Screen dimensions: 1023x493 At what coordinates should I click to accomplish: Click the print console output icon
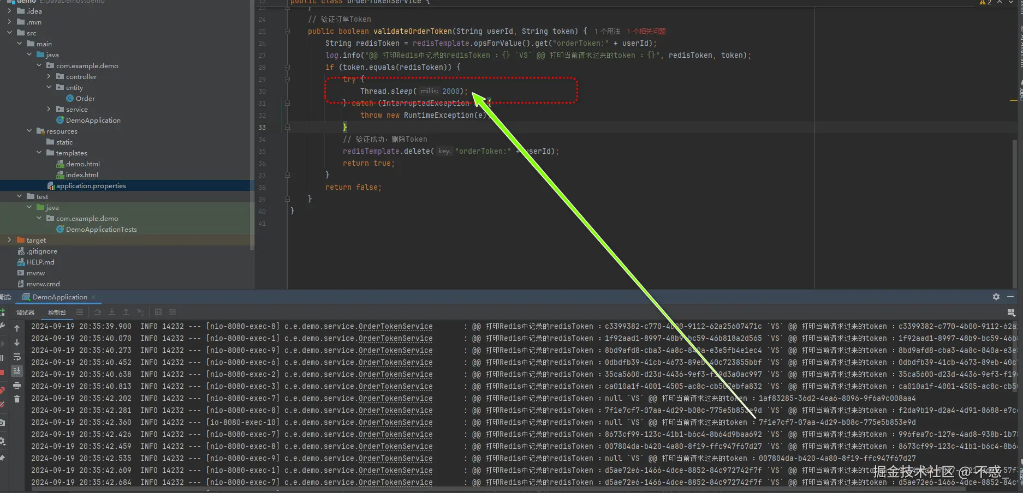pos(17,386)
